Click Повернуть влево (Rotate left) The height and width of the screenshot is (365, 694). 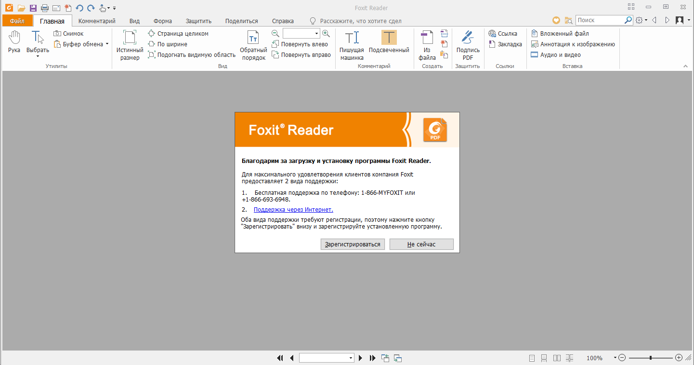[301, 44]
